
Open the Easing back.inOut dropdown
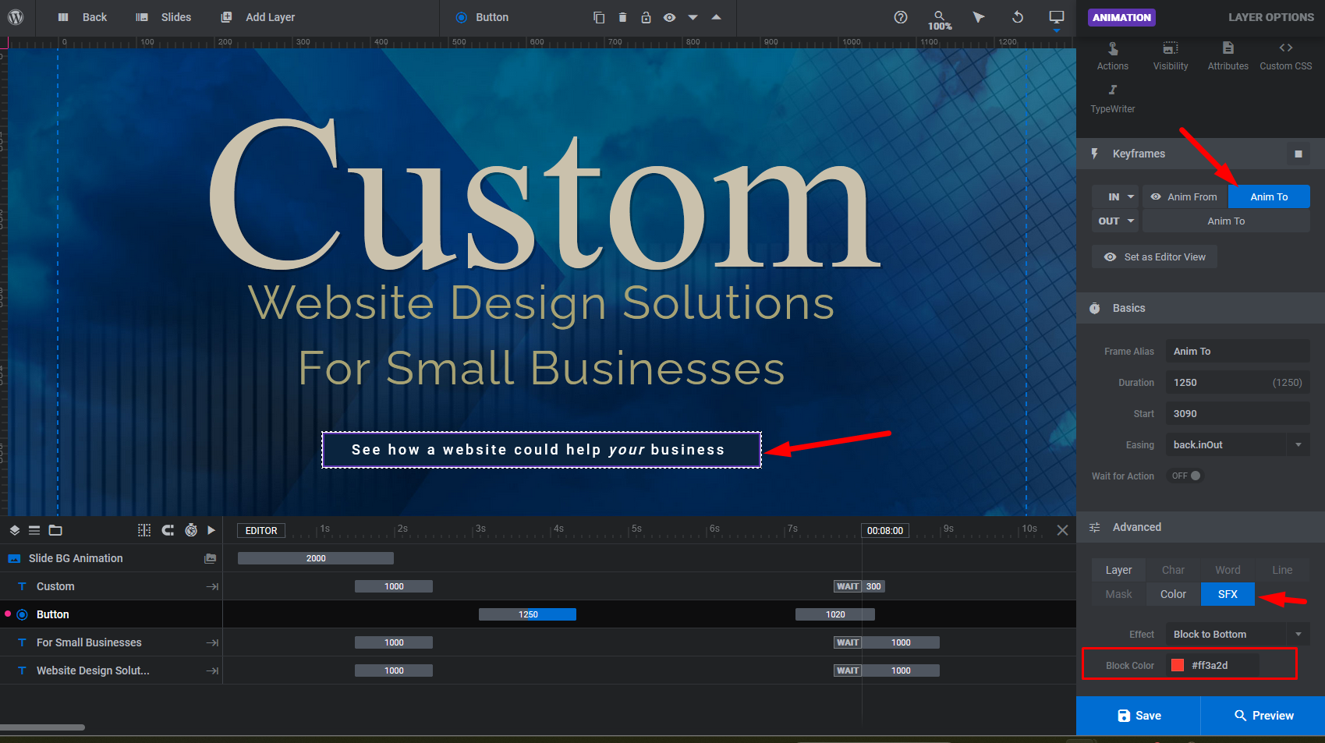click(x=1238, y=444)
